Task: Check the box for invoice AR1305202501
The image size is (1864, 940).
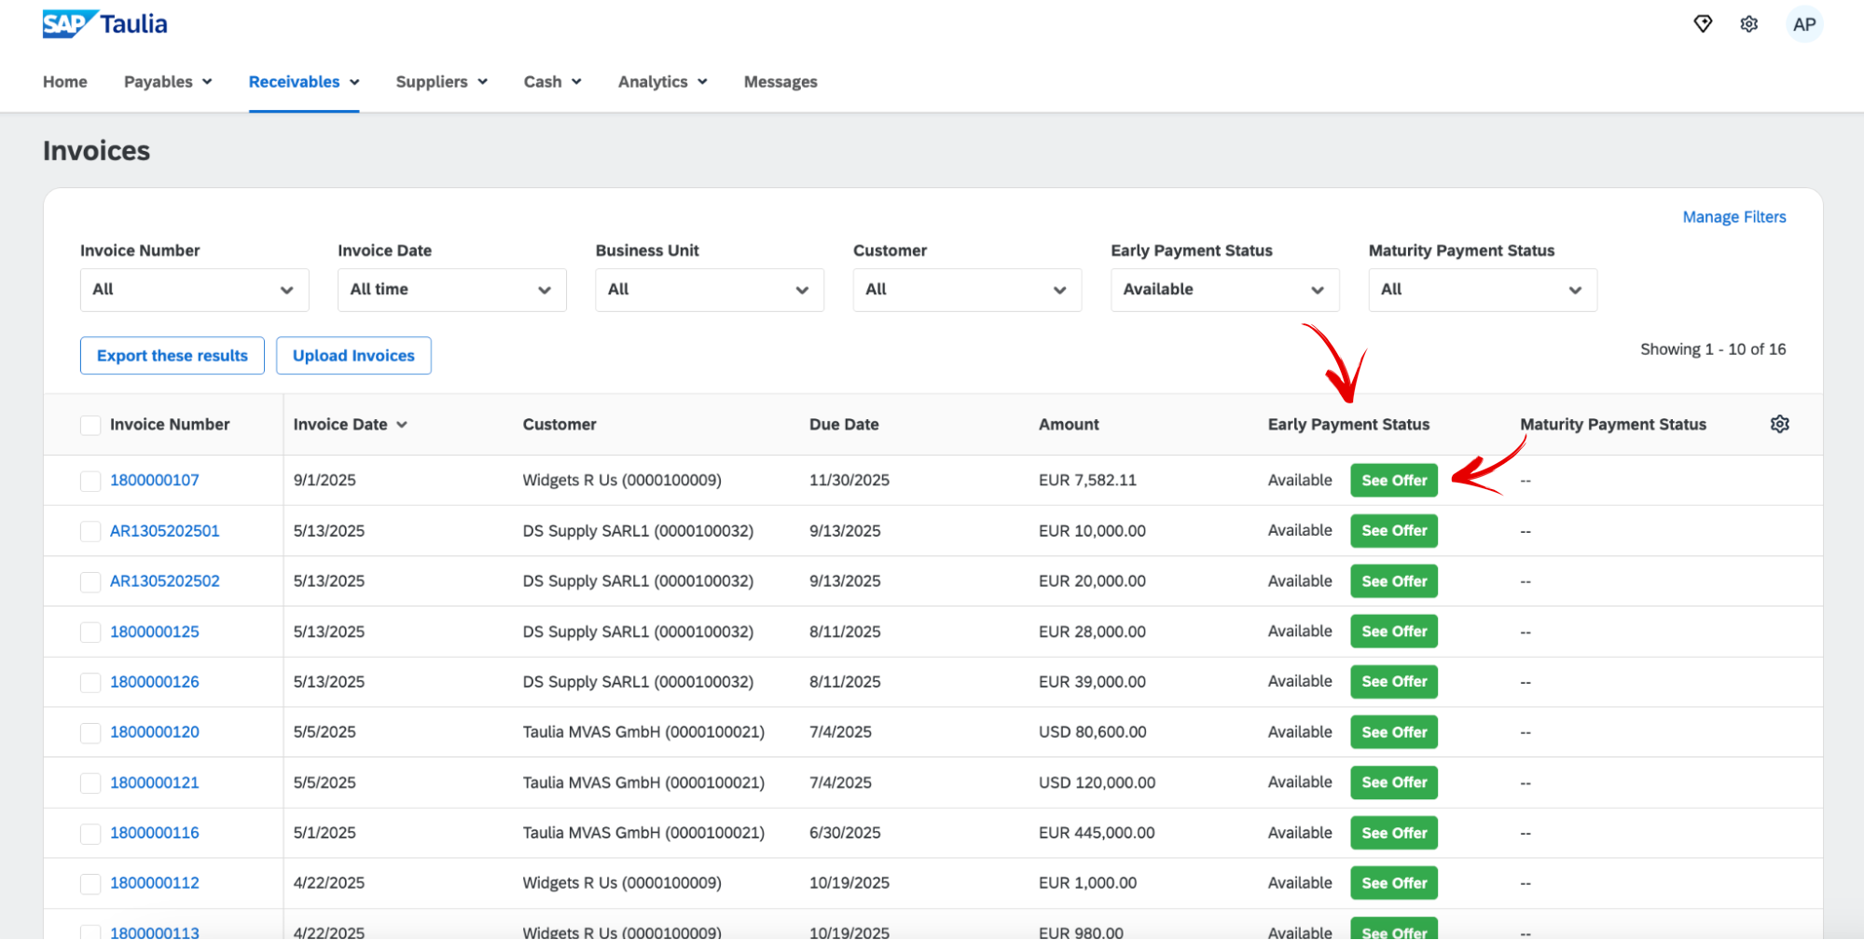Action: point(90,531)
